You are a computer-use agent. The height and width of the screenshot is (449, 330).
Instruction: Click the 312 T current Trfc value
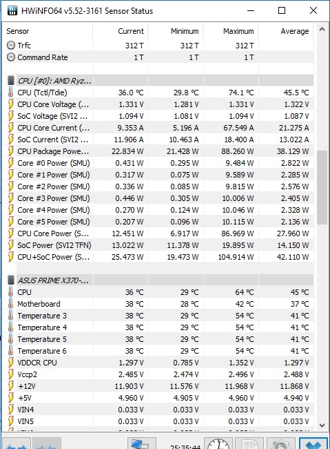pos(134,45)
